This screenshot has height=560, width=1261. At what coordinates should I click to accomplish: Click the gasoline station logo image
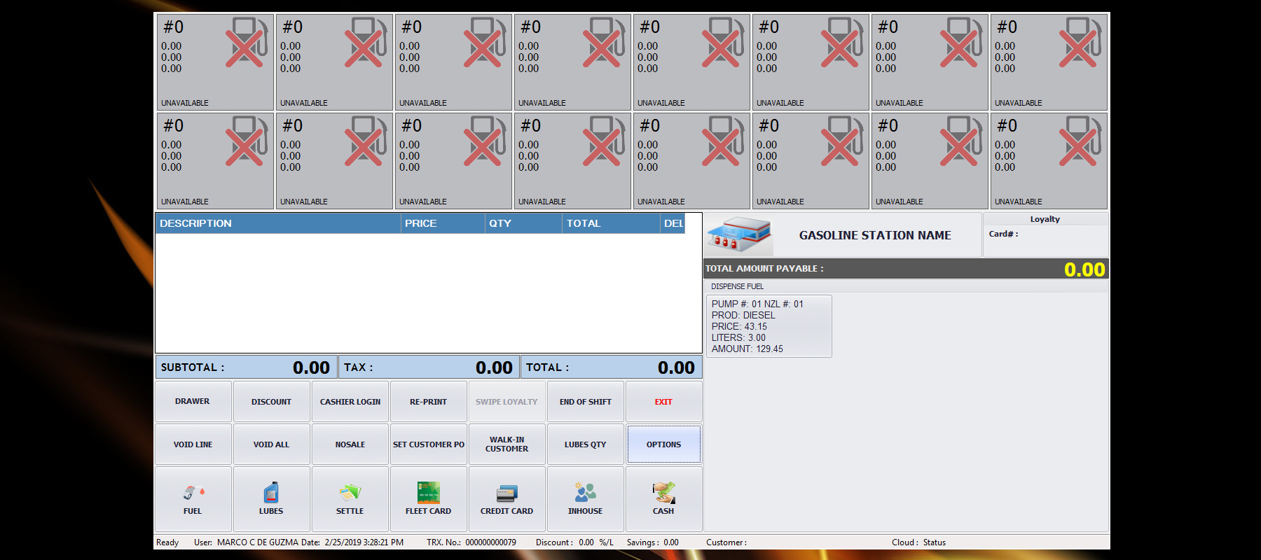point(738,235)
